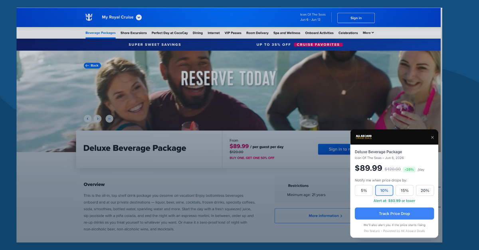The height and width of the screenshot is (250, 479).
Task: Click the Back arrow over the hero banner
Action: [92, 65]
